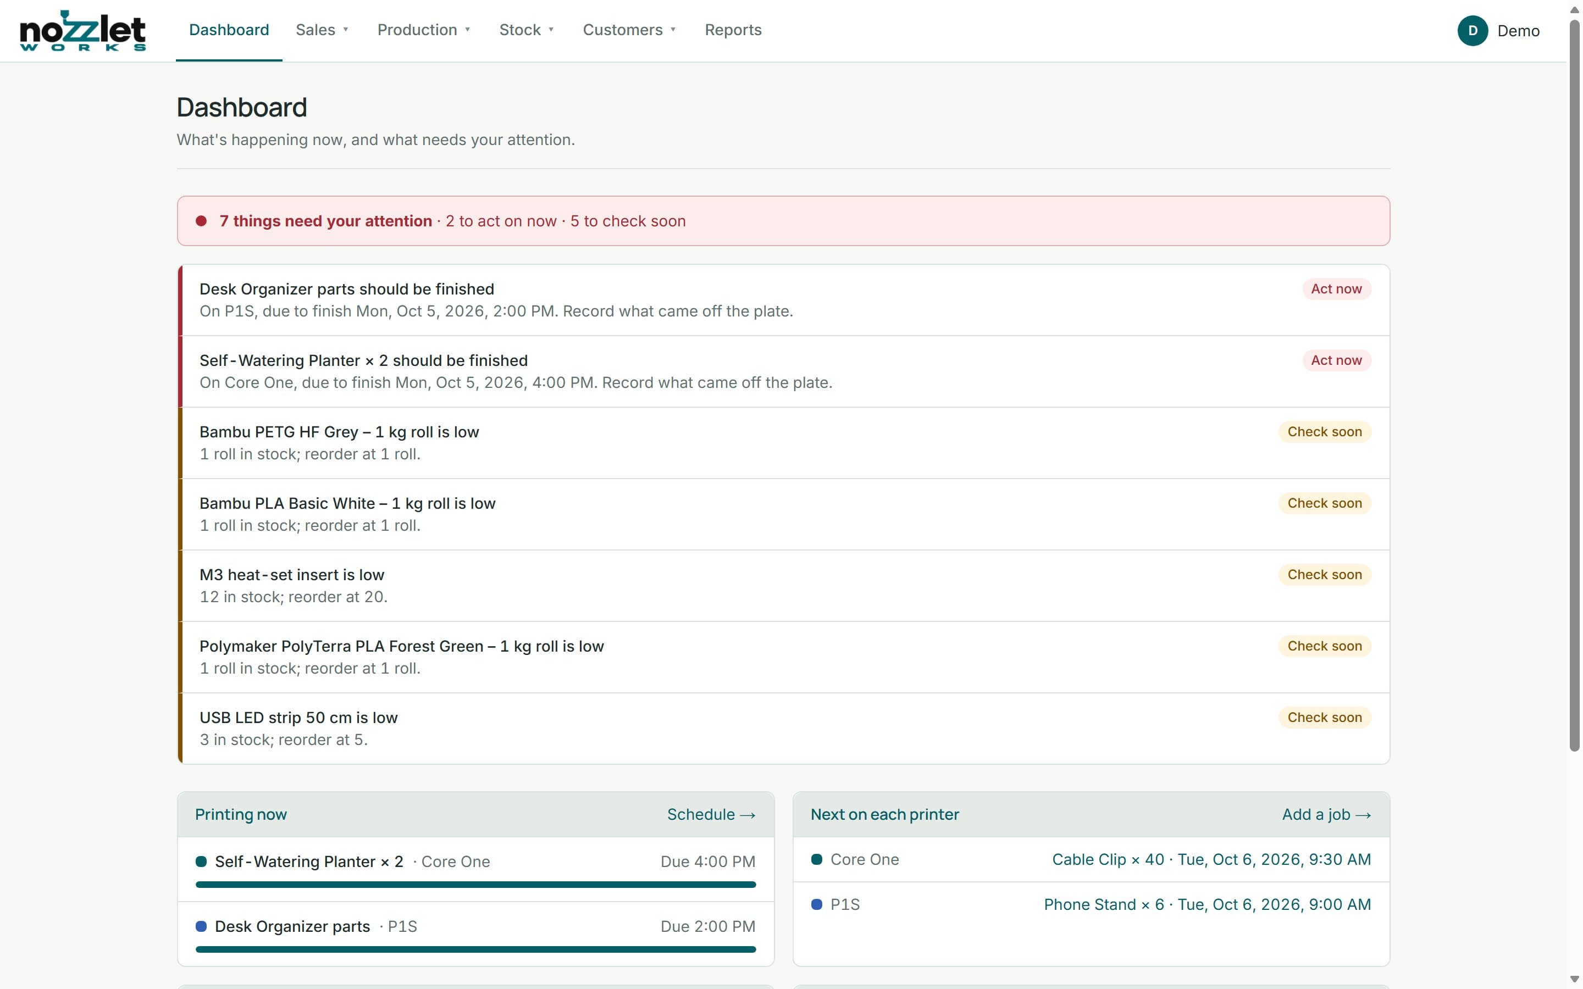Open the Schedule link
Screen dimensions: 1583x989
click(711, 814)
